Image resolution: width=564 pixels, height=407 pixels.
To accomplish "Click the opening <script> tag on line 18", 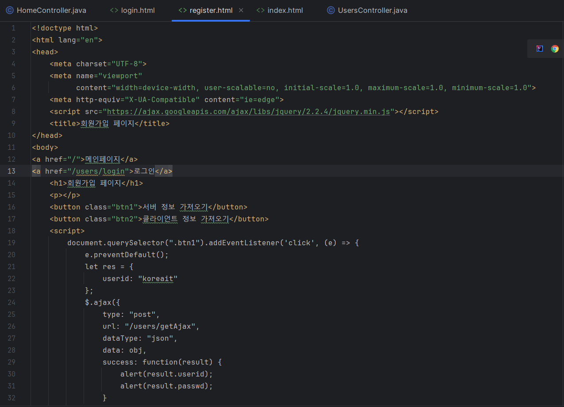I will click(67, 231).
